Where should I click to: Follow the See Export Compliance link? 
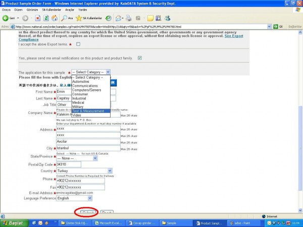pos(233,37)
